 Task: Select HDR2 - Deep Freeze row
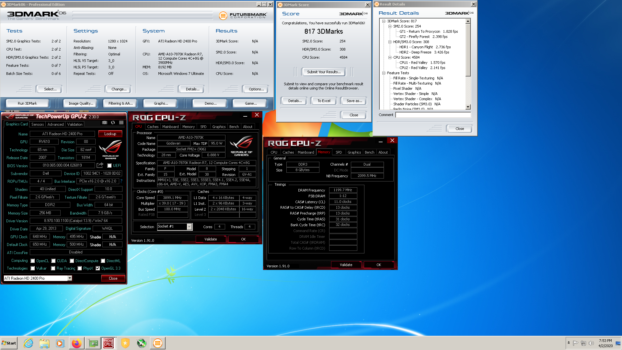coord(424,52)
